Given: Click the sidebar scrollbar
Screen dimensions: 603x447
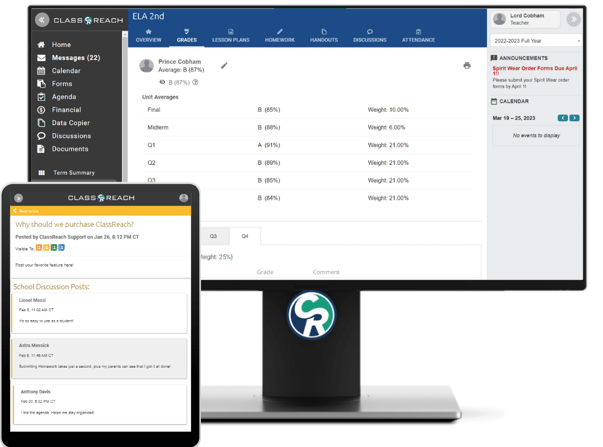Looking at the screenshot, I should coord(125,106).
